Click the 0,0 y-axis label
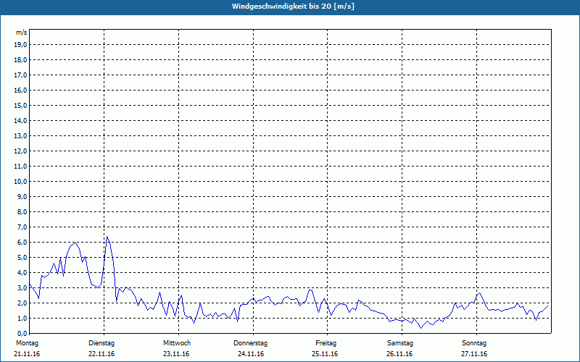 pyautogui.click(x=22, y=333)
